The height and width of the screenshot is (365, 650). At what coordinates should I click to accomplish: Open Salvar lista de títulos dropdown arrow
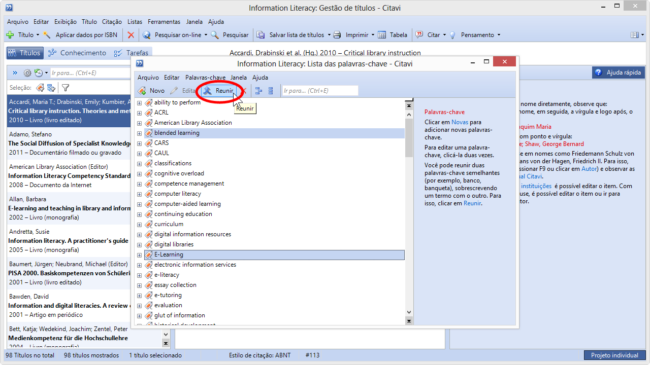tap(329, 35)
